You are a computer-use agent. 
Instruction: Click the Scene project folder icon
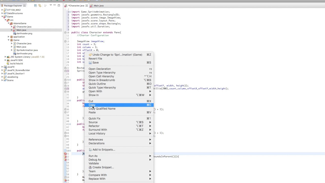[x=5, y=80]
